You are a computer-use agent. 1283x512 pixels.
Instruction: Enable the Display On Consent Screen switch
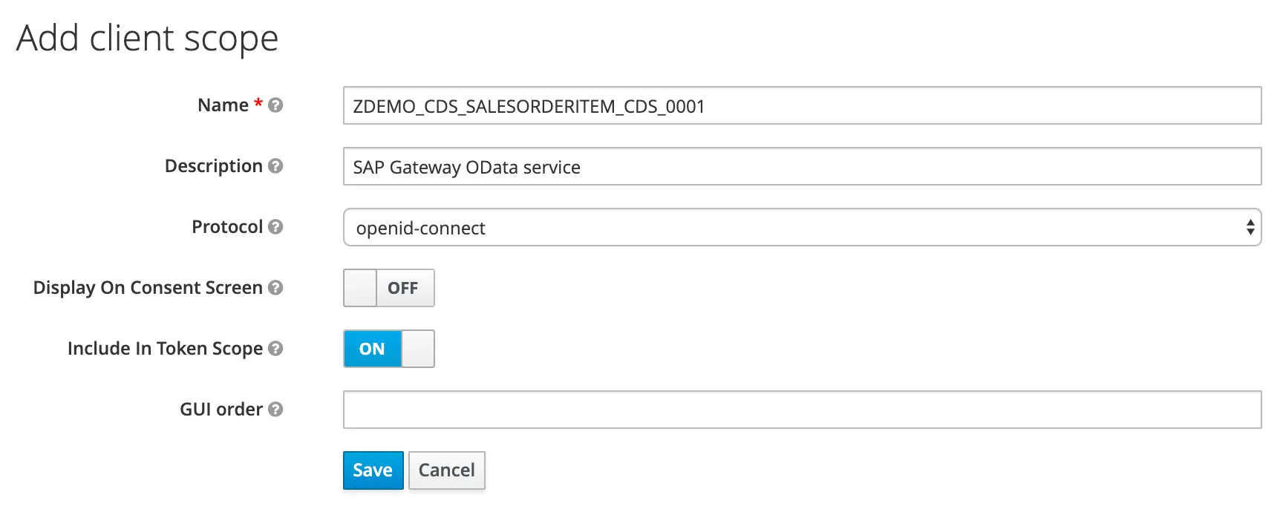[x=388, y=288]
